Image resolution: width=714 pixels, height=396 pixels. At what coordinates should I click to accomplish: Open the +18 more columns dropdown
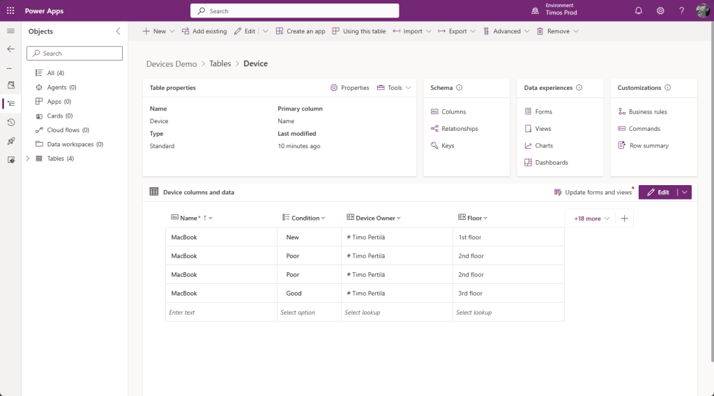[x=591, y=219]
